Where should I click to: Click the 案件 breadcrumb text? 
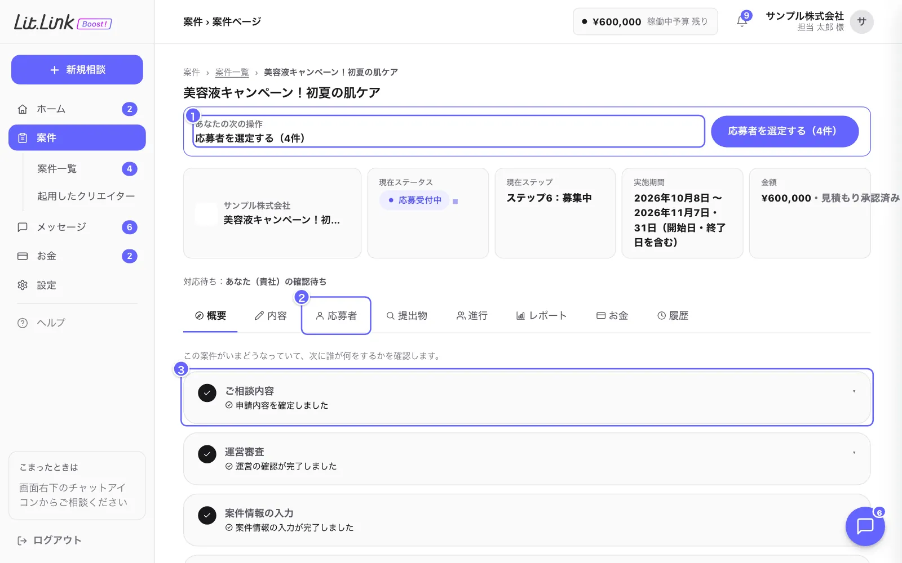[x=192, y=73]
